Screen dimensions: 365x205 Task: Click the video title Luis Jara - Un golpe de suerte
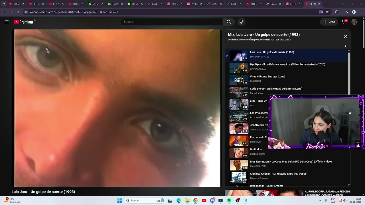[43, 192]
